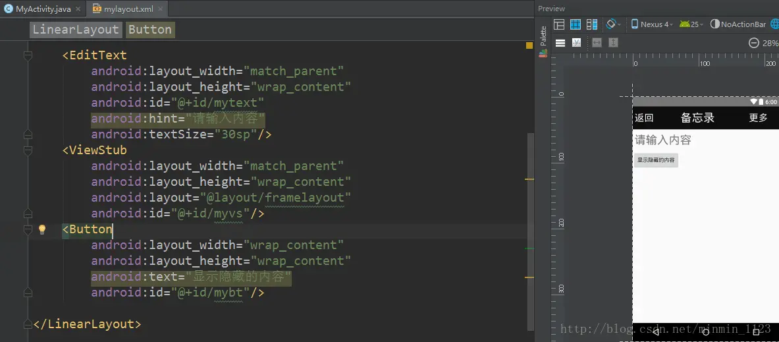779x342 pixels.
Task: Click the </LinearLayout> closing tag
Action: (87, 324)
